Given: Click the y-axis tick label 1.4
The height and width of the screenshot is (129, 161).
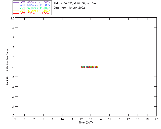Looking at the screenshot, I should pos(12,77).
